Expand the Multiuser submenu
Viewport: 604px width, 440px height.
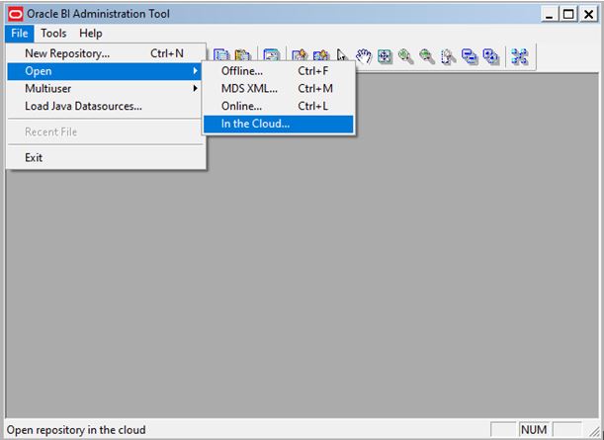tap(105, 89)
